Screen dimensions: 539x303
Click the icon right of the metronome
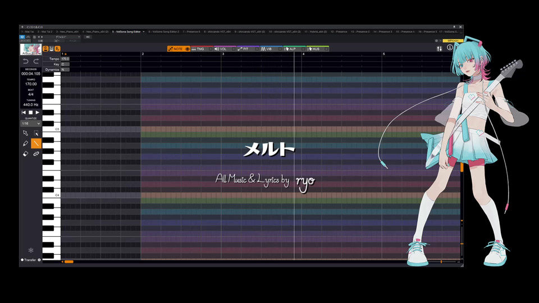click(x=52, y=49)
